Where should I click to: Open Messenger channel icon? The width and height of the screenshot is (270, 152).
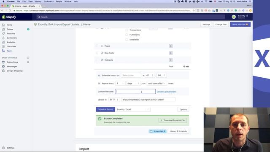point(3,66)
